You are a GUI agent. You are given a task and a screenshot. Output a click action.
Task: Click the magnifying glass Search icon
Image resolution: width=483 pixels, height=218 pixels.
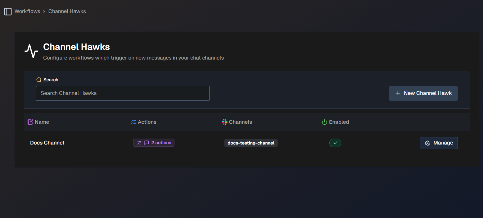point(38,80)
